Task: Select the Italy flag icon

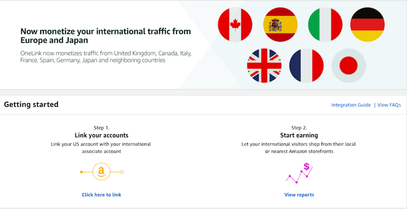Action: [x=326, y=25]
